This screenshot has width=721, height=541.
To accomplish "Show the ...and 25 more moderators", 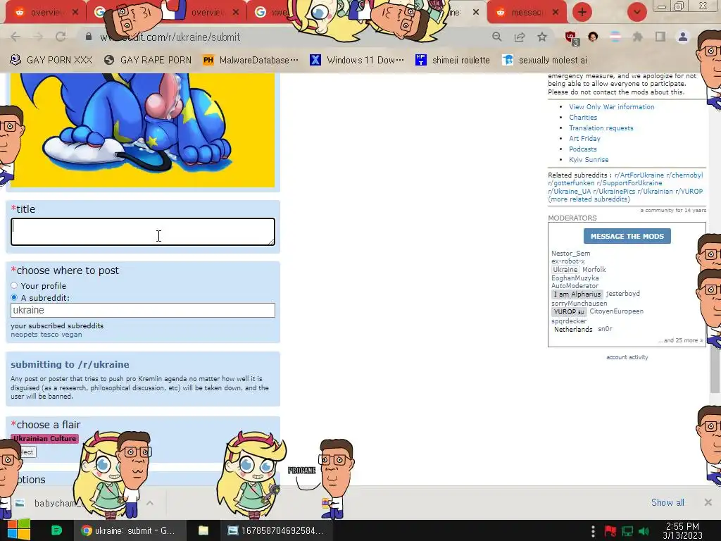I will click(681, 340).
